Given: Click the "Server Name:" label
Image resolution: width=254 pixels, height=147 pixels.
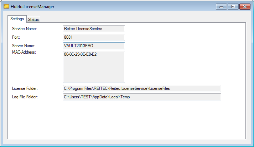Looking at the screenshot, I should click(24, 46).
